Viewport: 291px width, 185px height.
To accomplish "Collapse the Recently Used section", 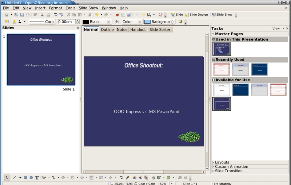I will [214, 60].
